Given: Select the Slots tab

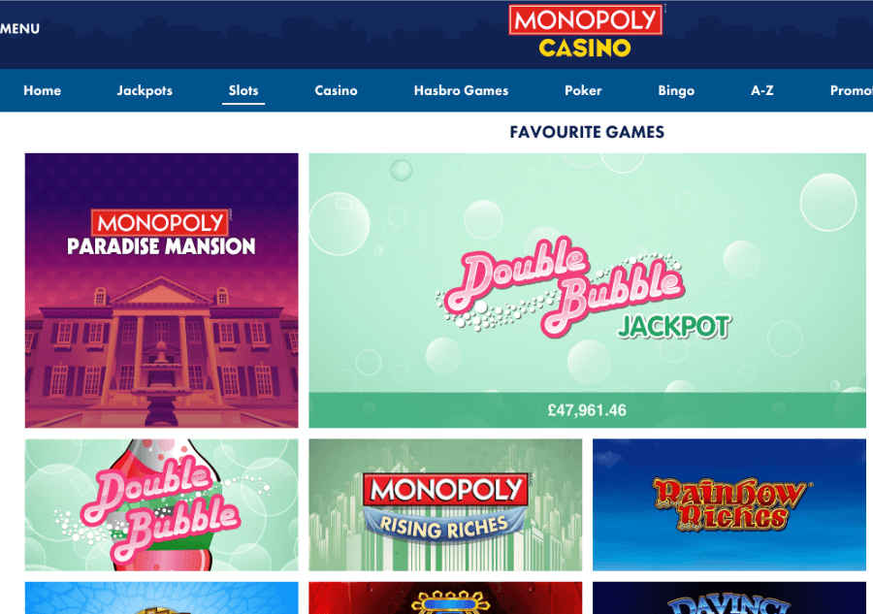Looking at the screenshot, I should point(243,90).
